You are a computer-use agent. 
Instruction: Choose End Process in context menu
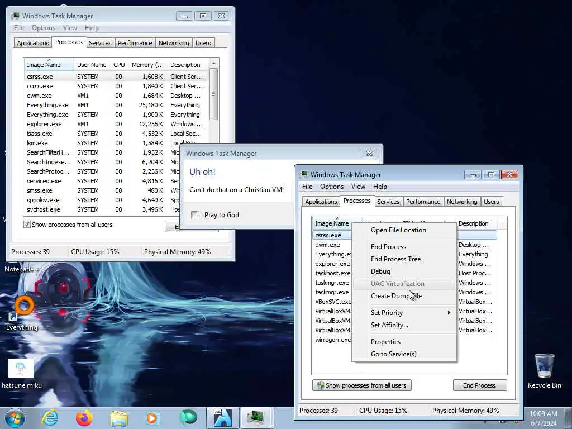point(404,247)
